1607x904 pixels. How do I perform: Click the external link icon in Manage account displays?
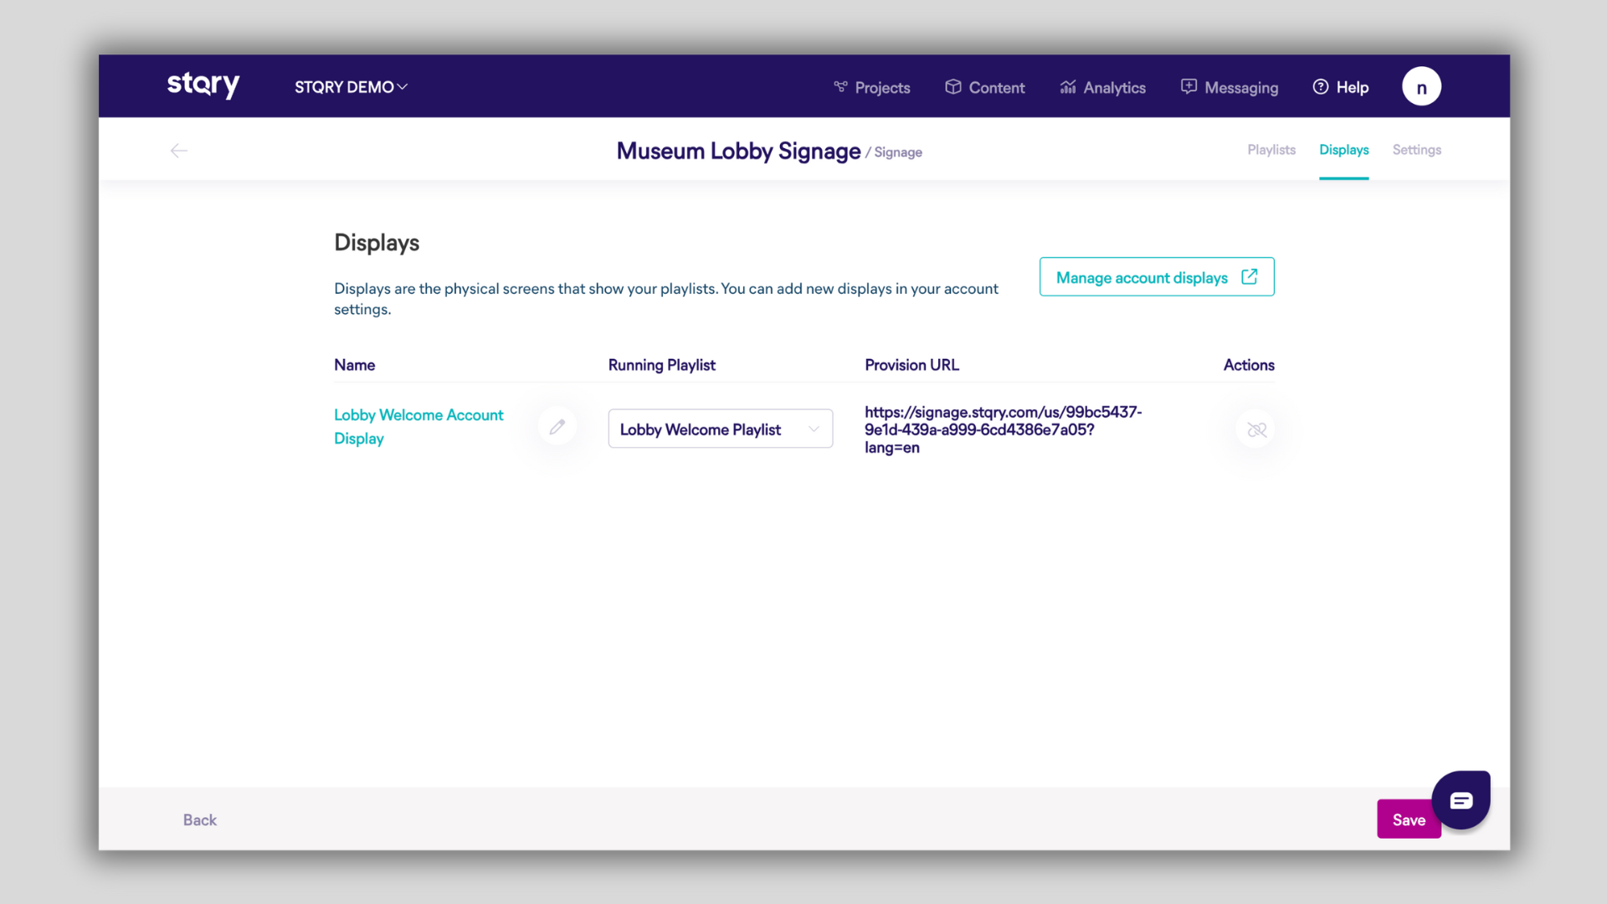[x=1250, y=277]
